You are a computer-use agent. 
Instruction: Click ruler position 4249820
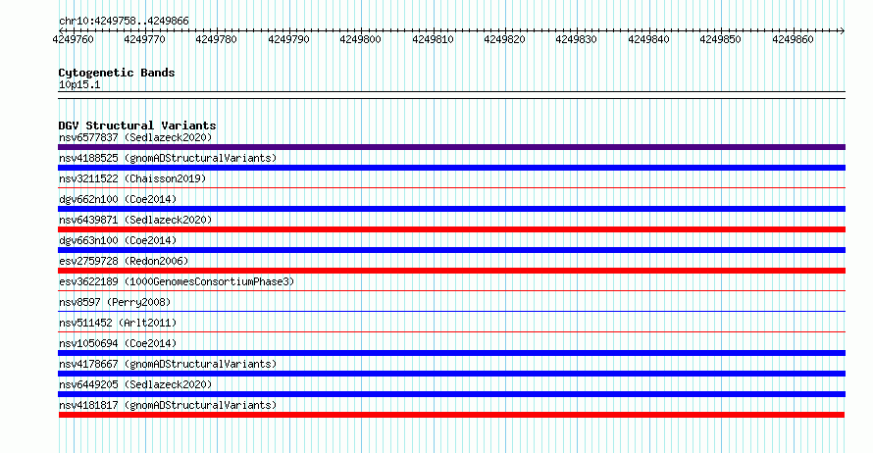[x=504, y=39]
